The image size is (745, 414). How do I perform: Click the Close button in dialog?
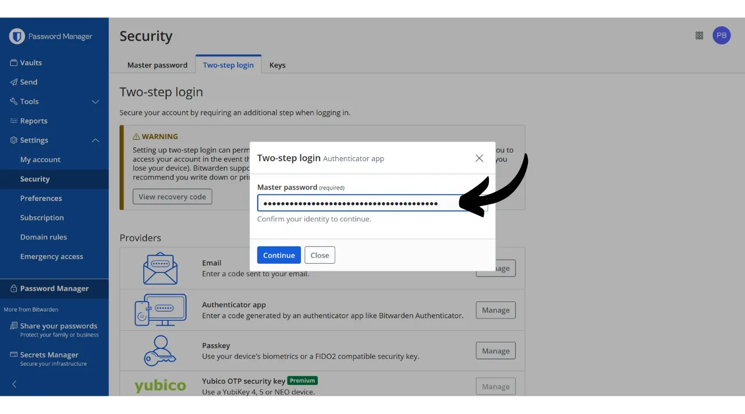(x=320, y=255)
